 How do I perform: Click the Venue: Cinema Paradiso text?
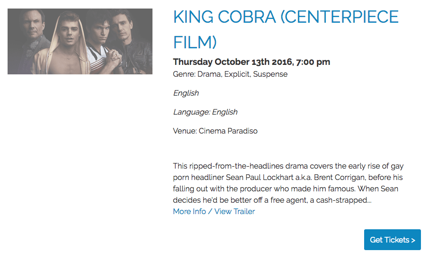pyautogui.click(x=215, y=131)
